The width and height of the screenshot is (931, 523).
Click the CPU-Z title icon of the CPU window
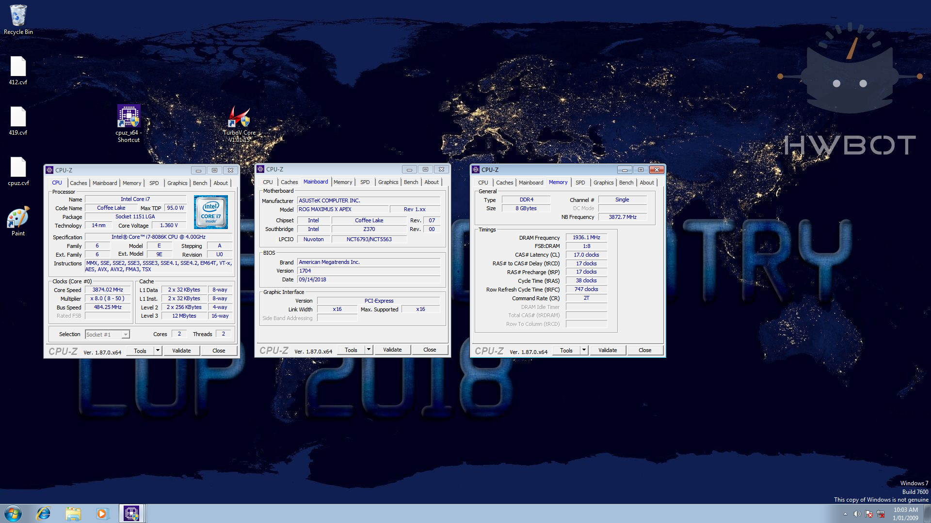click(x=49, y=170)
